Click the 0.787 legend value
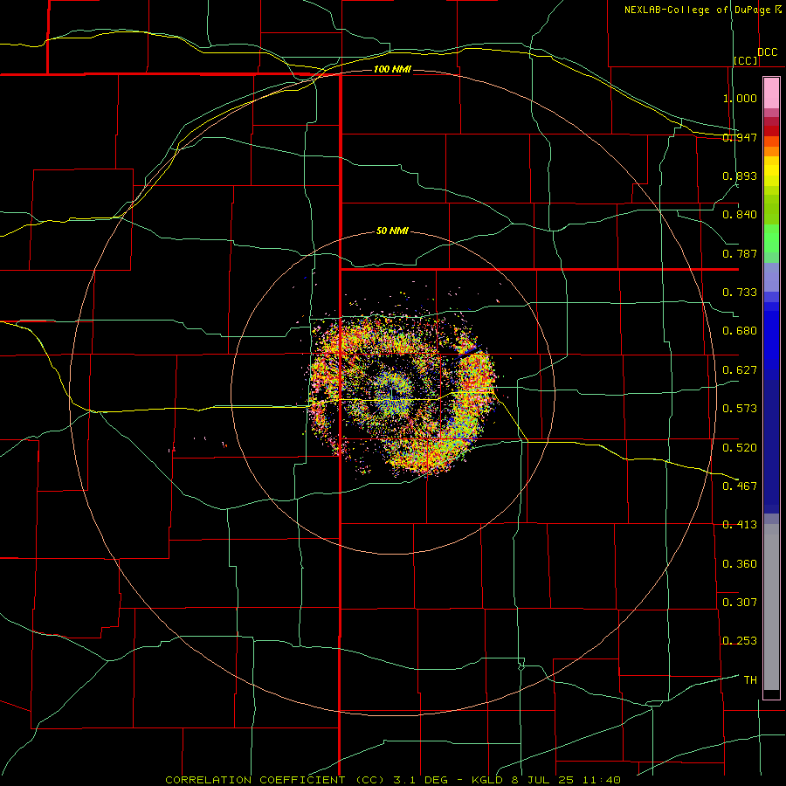786x786 pixels. (740, 253)
